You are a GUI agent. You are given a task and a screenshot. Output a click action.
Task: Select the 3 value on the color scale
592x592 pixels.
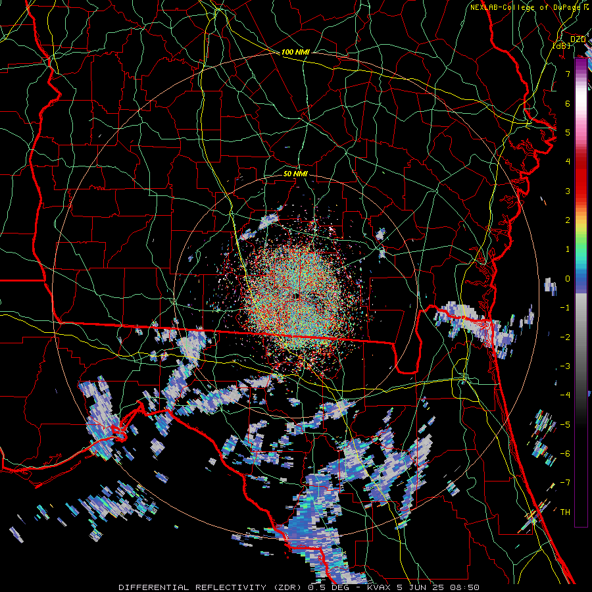pos(568,191)
